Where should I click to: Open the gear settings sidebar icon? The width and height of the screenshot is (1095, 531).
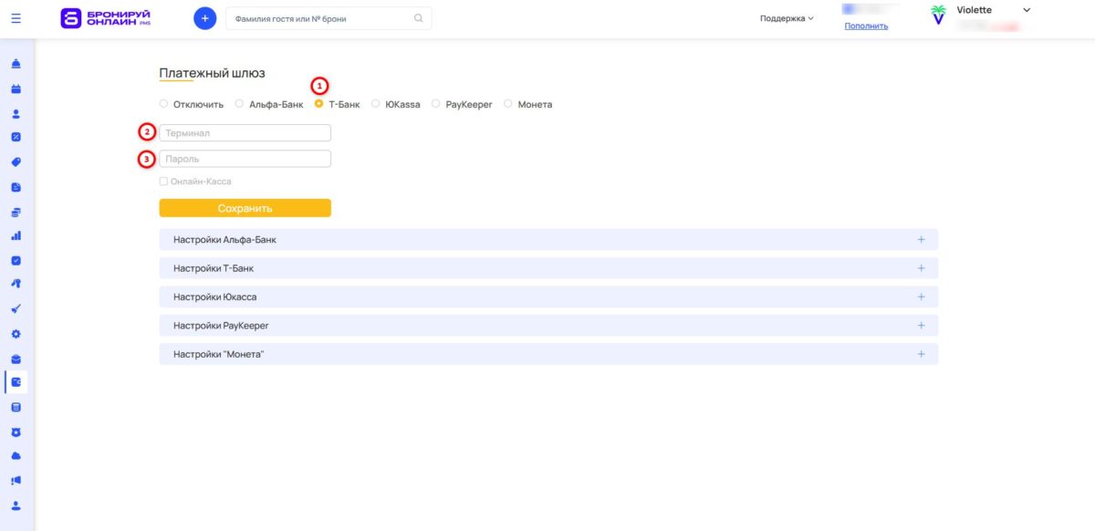click(16, 334)
